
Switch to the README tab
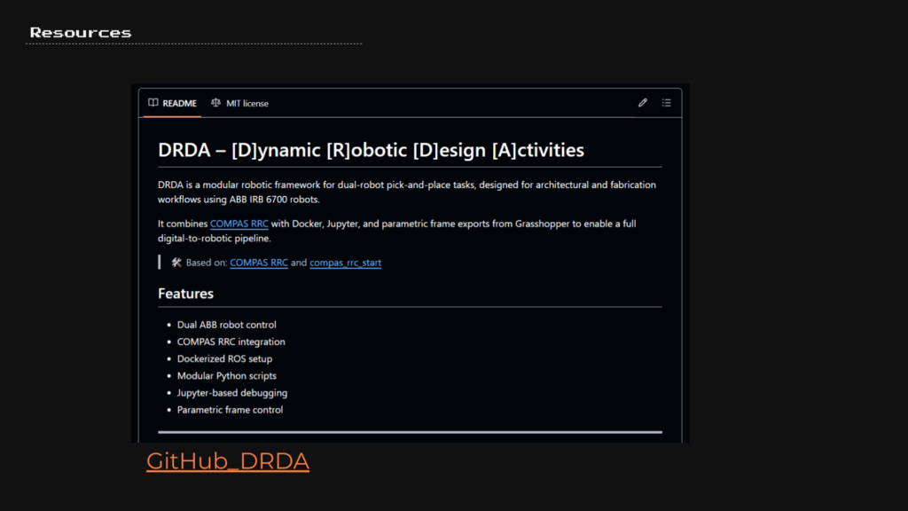coord(173,103)
